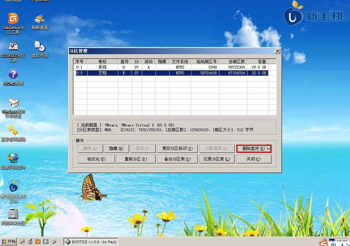Image resolution: width=350 pixels, height=246 pixels.
Task: Open the DiskGenius分区工具 desktop icon
Action: pos(13,23)
